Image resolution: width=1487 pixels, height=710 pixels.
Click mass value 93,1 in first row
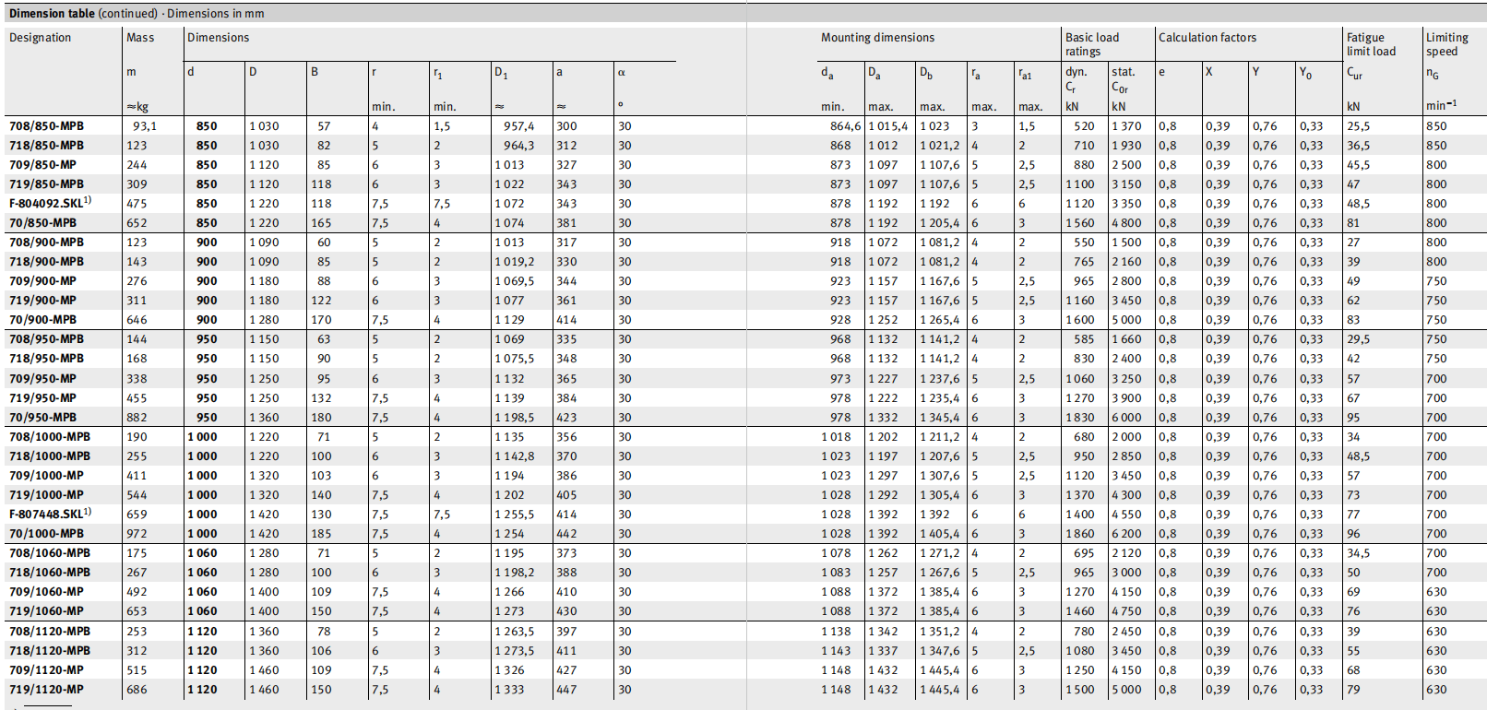[x=145, y=126]
